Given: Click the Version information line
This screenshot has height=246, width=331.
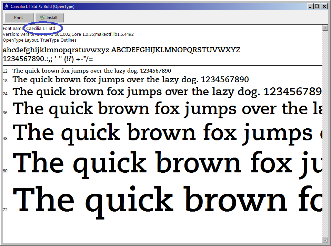Looking at the screenshot, I should click(68, 34).
